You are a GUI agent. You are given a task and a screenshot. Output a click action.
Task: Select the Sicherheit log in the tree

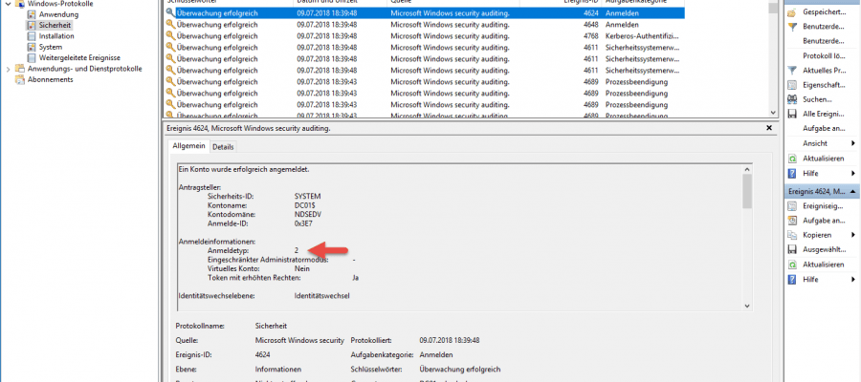[x=55, y=26]
